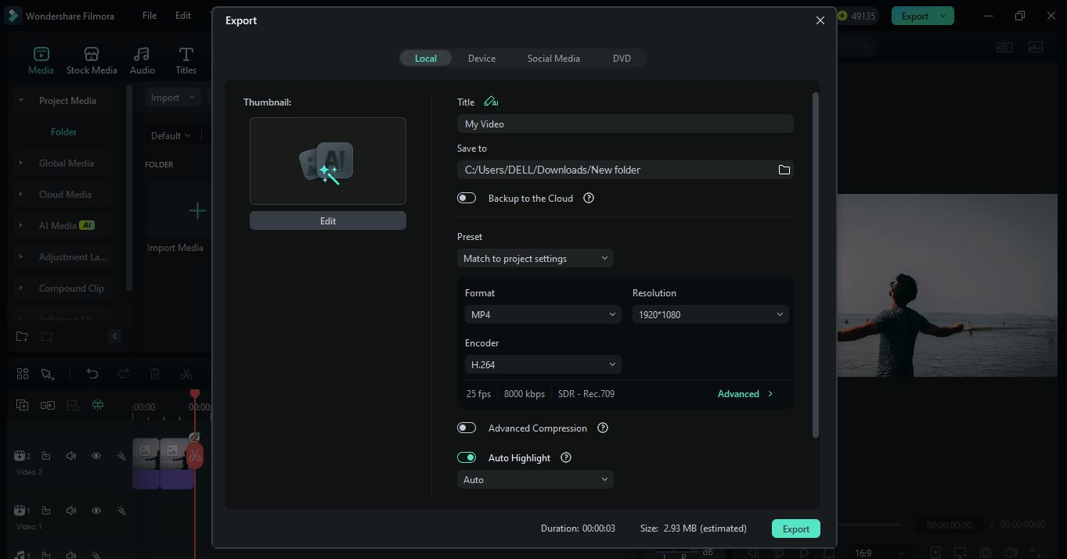
Task: Open the File menu
Action: (x=150, y=16)
